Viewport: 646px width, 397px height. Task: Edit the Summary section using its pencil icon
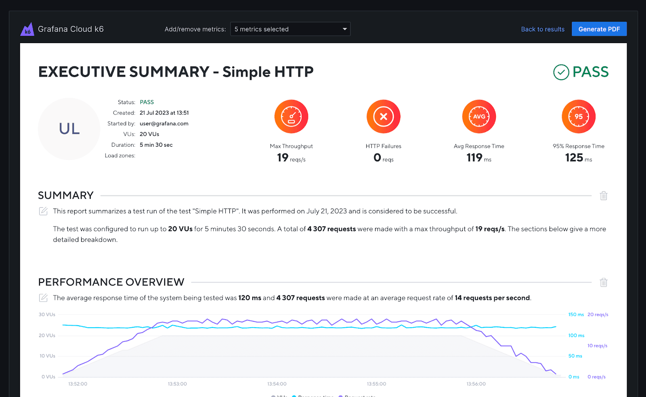tap(43, 211)
